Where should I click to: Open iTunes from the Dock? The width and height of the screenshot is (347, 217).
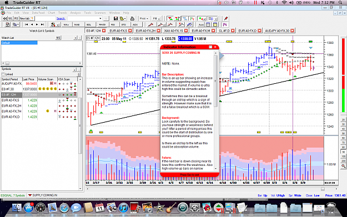coord(123,208)
